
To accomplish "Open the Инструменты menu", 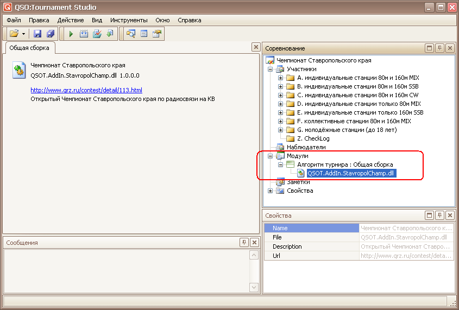I will 129,20.
